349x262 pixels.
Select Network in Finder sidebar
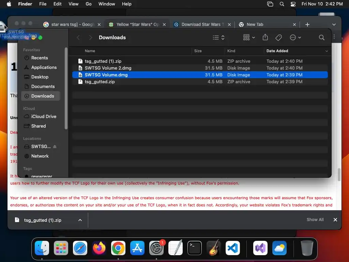(40, 156)
